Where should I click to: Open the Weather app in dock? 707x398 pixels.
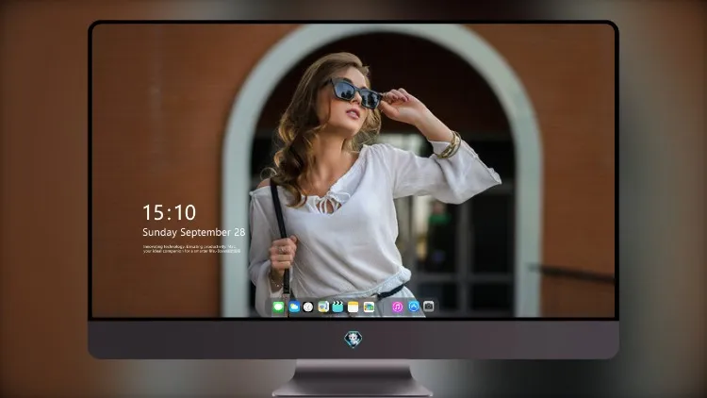[294, 307]
